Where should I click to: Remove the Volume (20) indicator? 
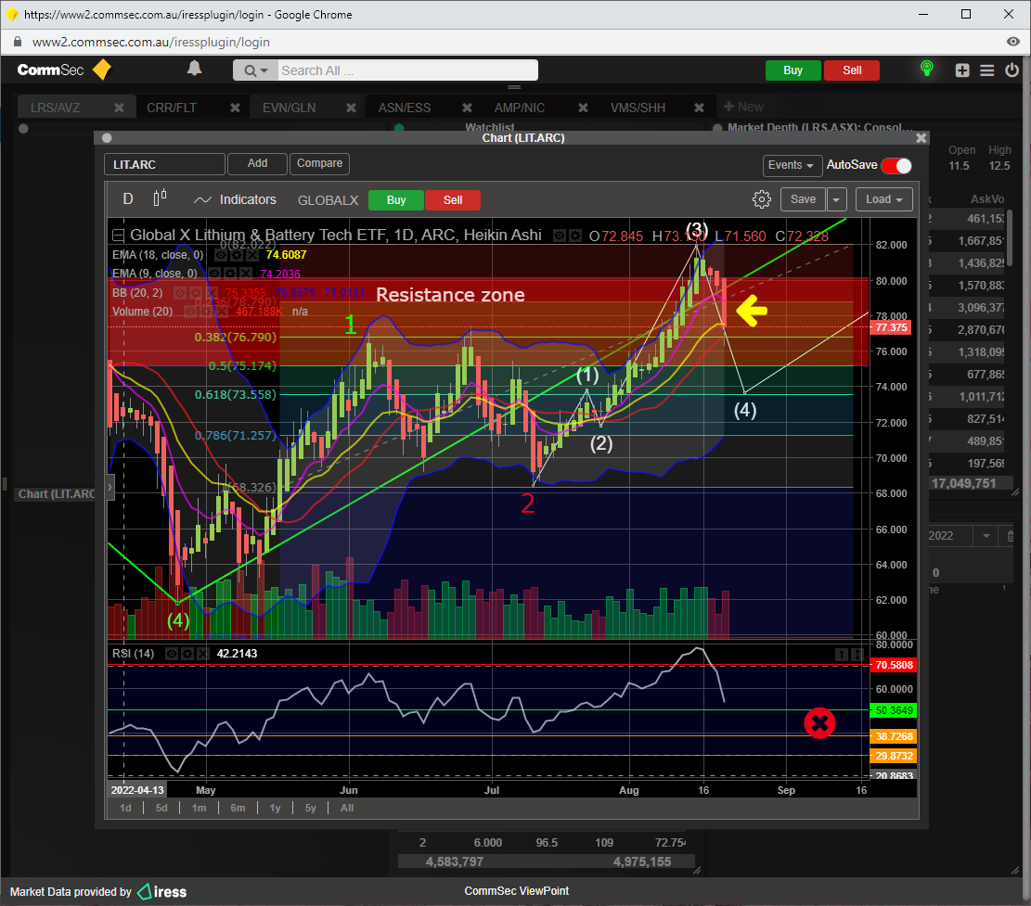click(222, 312)
